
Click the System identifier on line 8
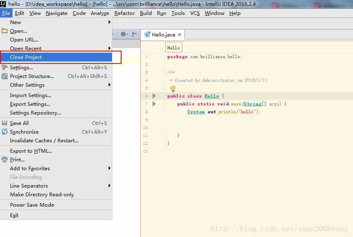pos(196,112)
